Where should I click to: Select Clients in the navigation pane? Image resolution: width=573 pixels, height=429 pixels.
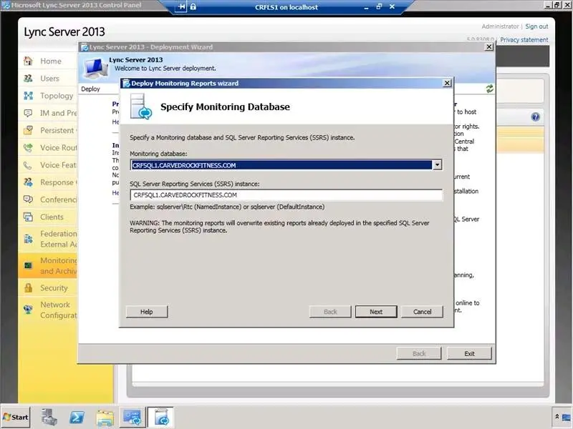click(x=52, y=217)
